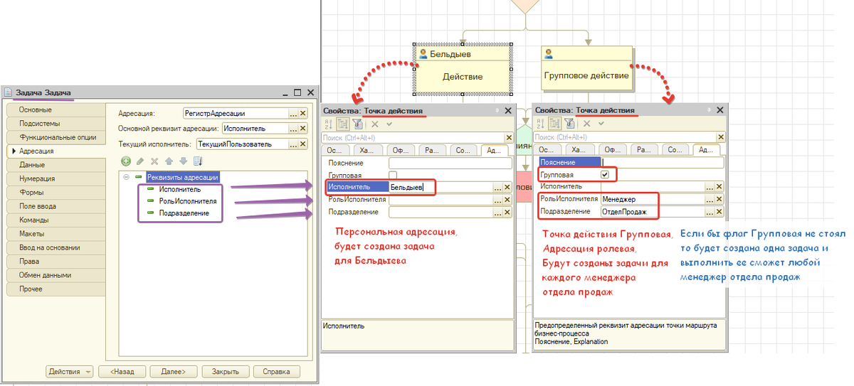
Task: Open selection for РольИсполнителя Менеджер in right panel
Action: (710, 199)
